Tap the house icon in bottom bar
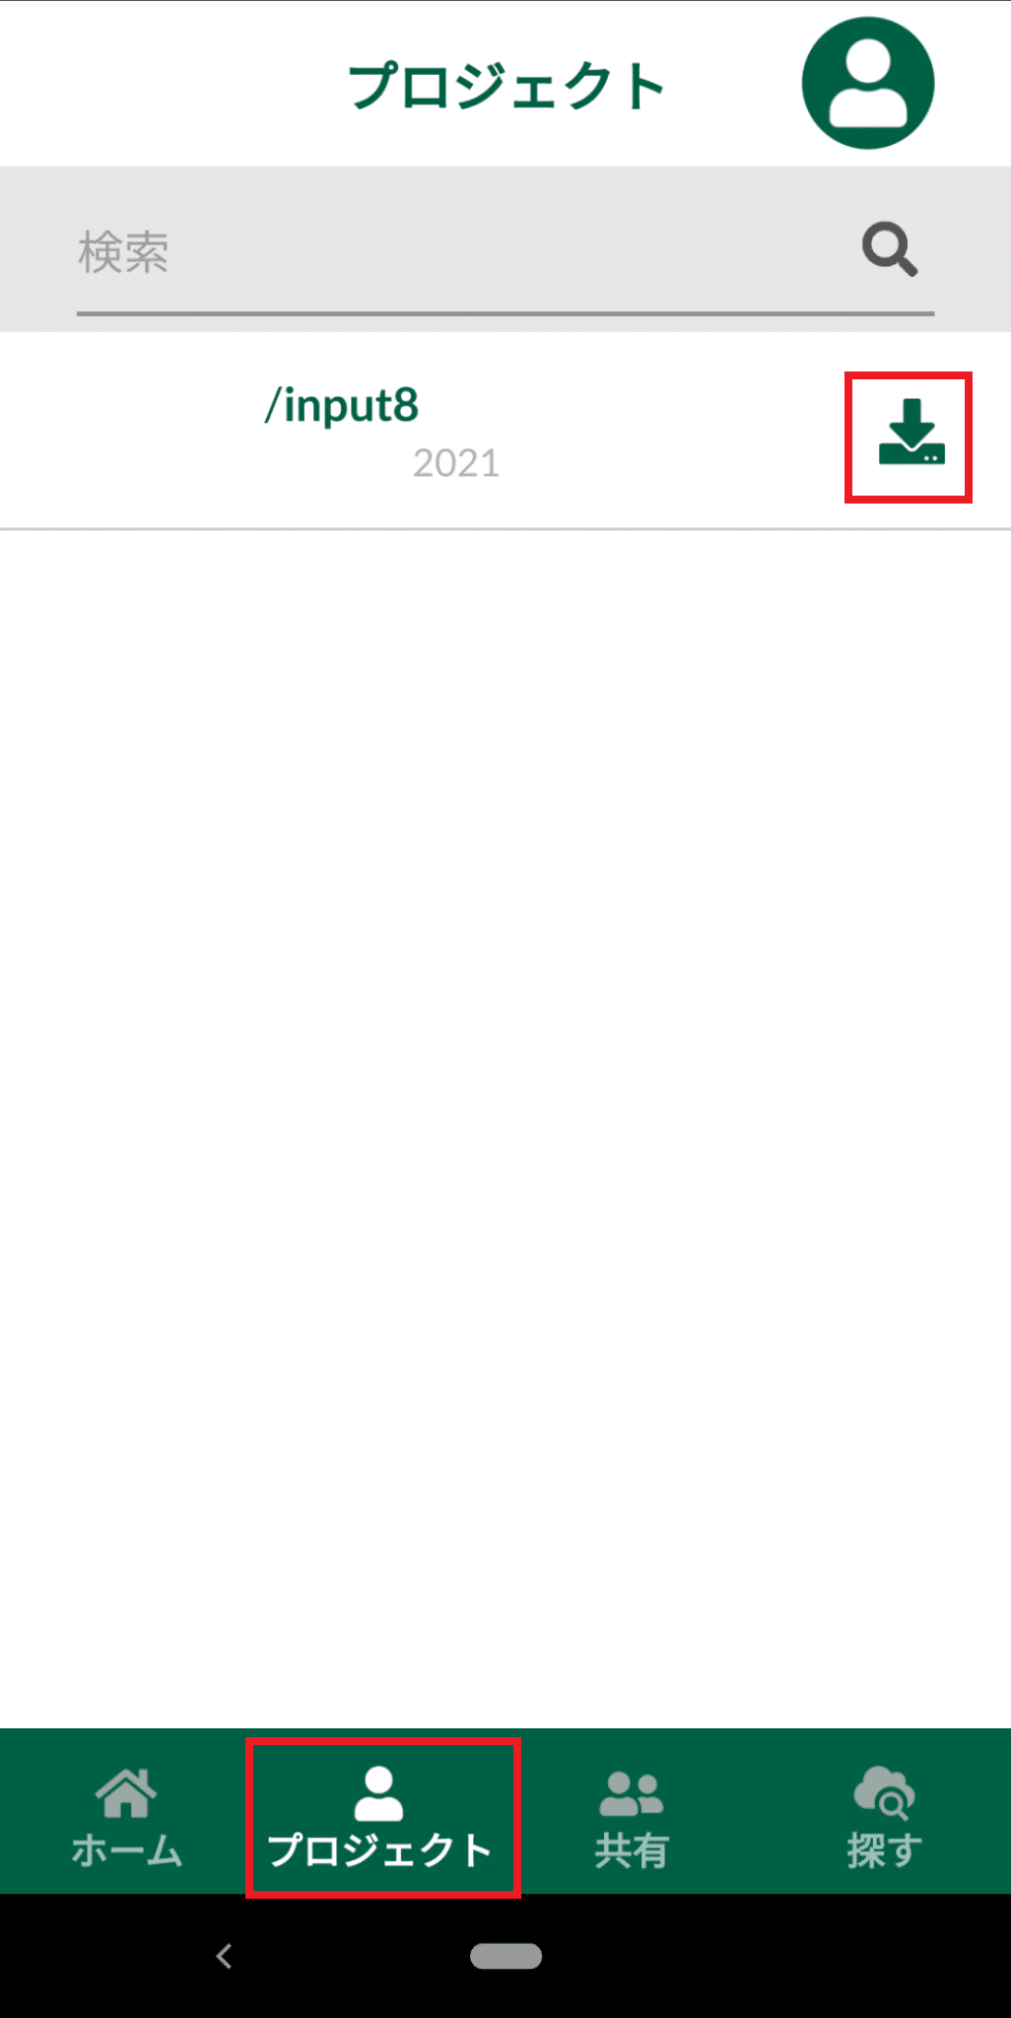This screenshot has width=1011, height=2018. tap(126, 1792)
